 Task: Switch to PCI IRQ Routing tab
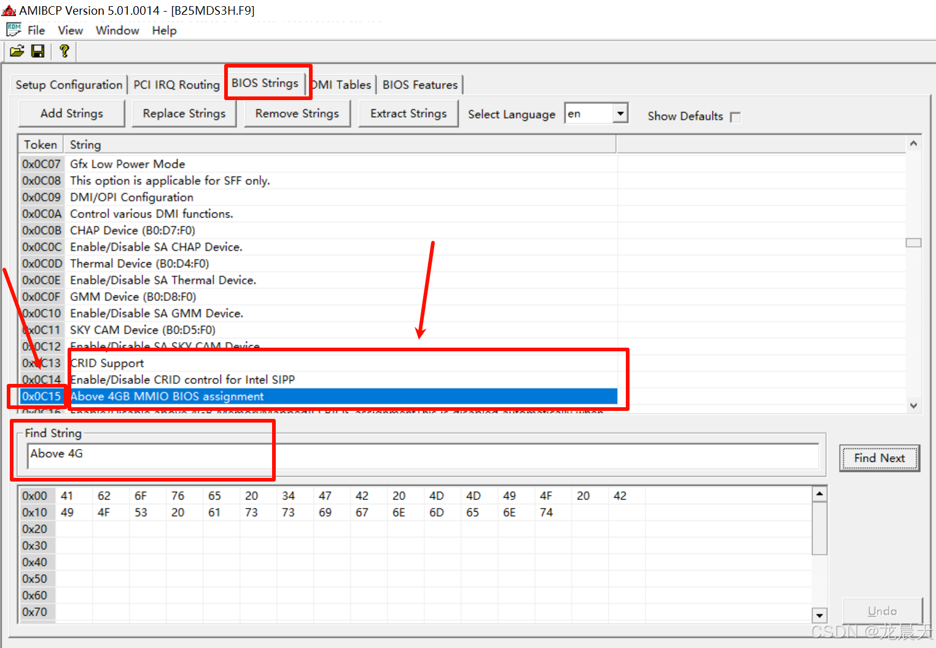pos(176,85)
